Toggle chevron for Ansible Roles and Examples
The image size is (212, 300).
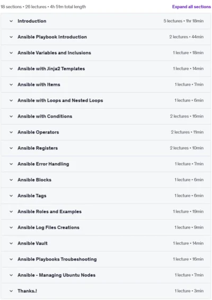pos(11,211)
